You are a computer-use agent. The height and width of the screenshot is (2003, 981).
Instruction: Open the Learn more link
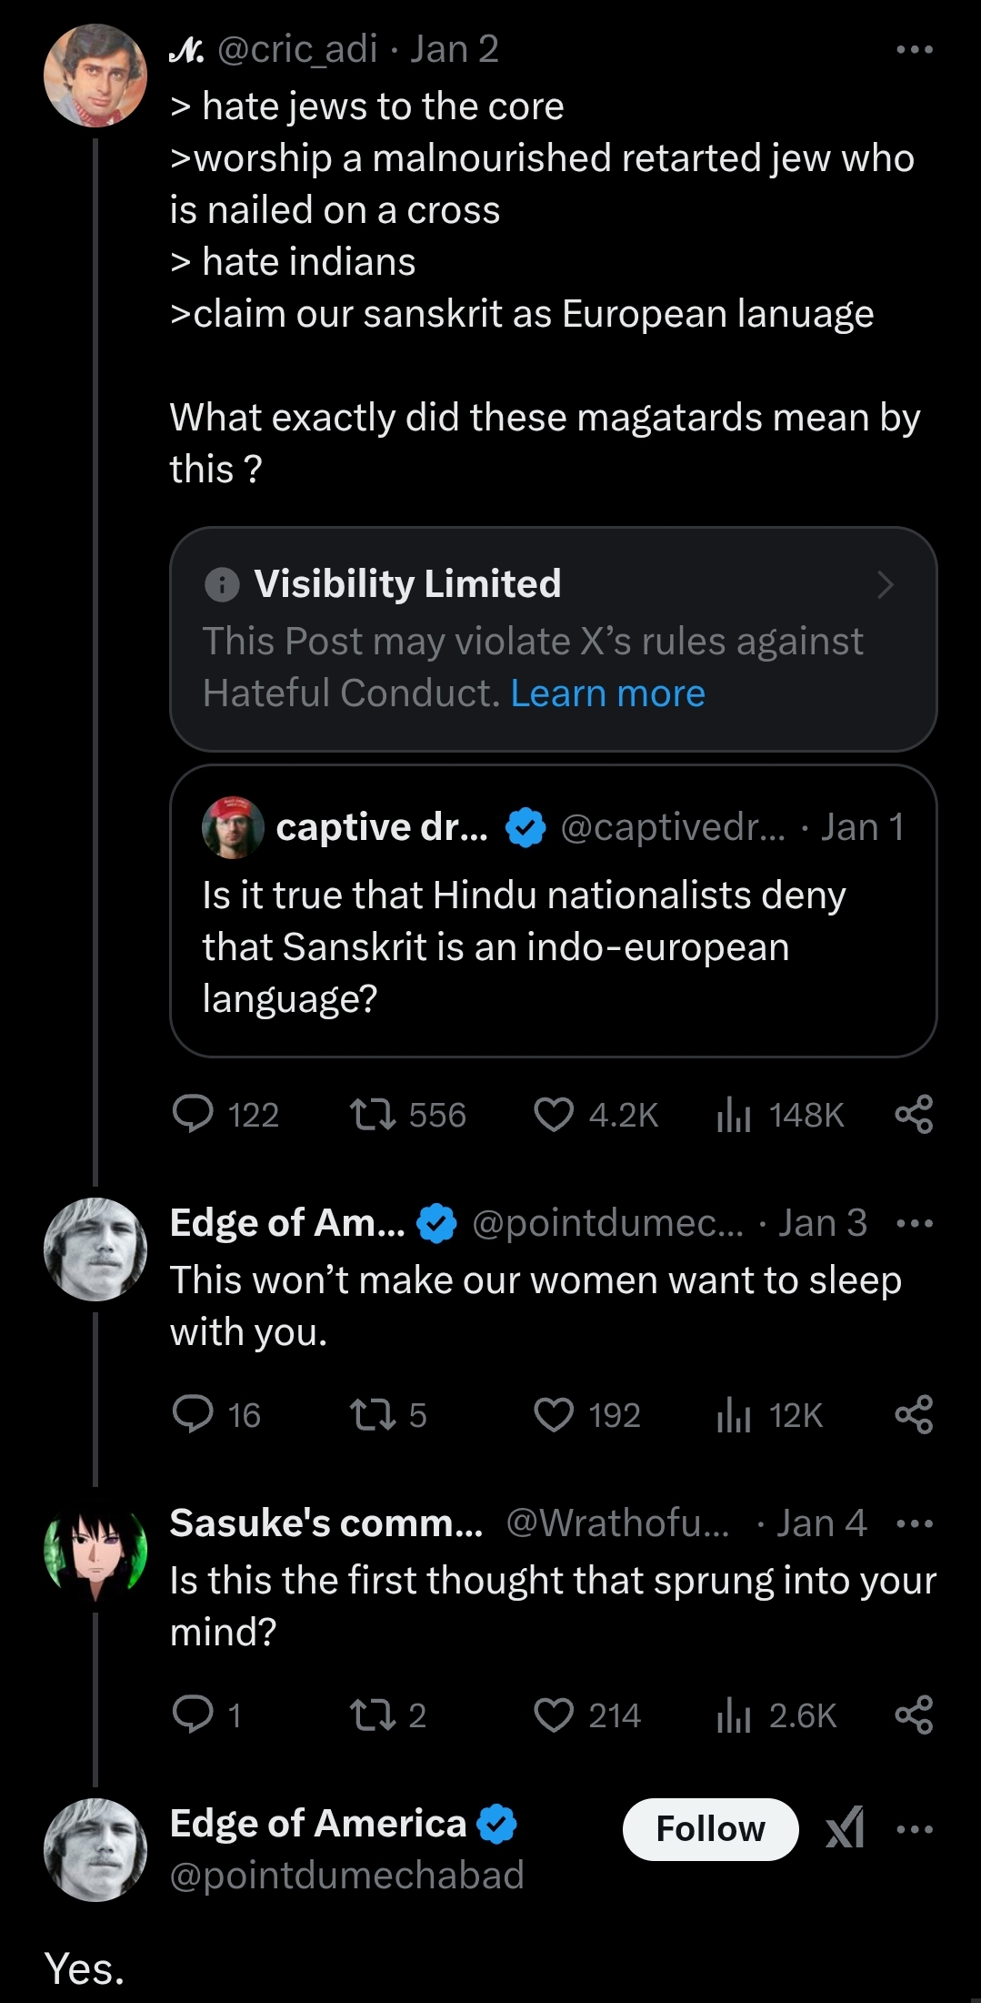606,693
